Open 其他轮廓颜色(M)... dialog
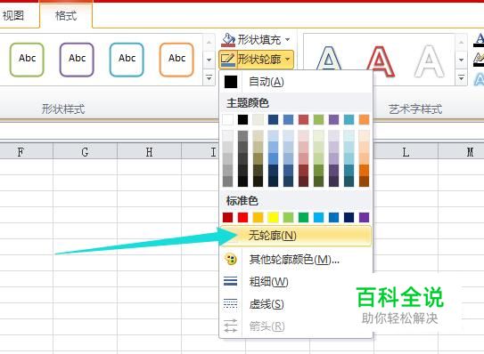Viewport: 484px width, 354px height. [295, 260]
